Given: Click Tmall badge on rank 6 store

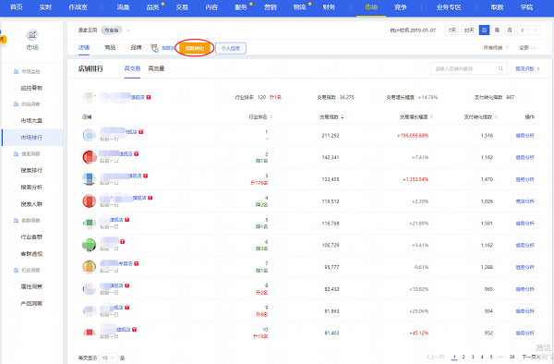Looking at the screenshot, I should pyautogui.click(x=122, y=242).
